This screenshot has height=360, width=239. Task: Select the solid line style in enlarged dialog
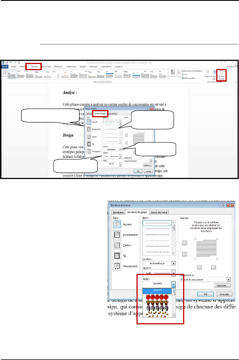pos(157,223)
